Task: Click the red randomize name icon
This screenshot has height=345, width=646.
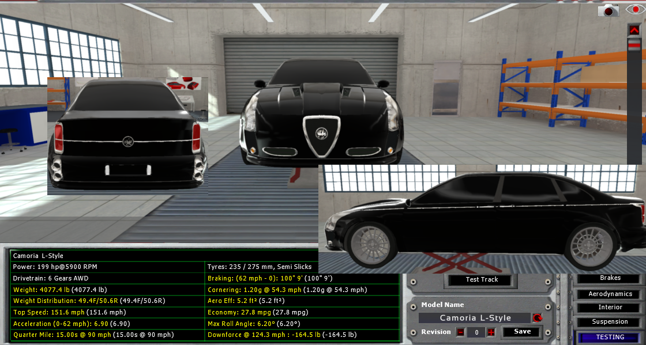Action: pos(538,318)
